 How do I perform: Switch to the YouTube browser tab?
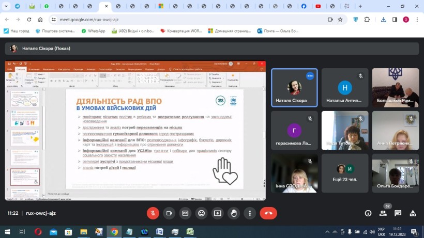click(318, 6)
